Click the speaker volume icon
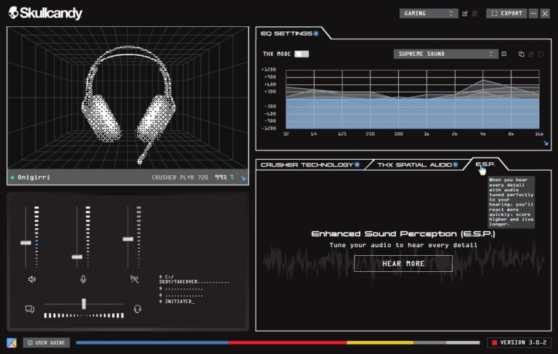The width and height of the screenshot is (558, 354). pos(32,279)
